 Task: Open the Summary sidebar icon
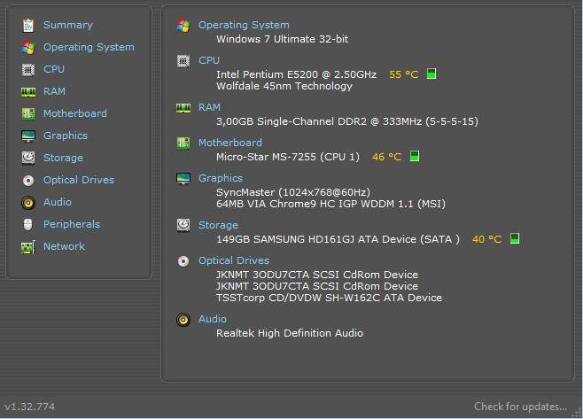pos(28,26)
